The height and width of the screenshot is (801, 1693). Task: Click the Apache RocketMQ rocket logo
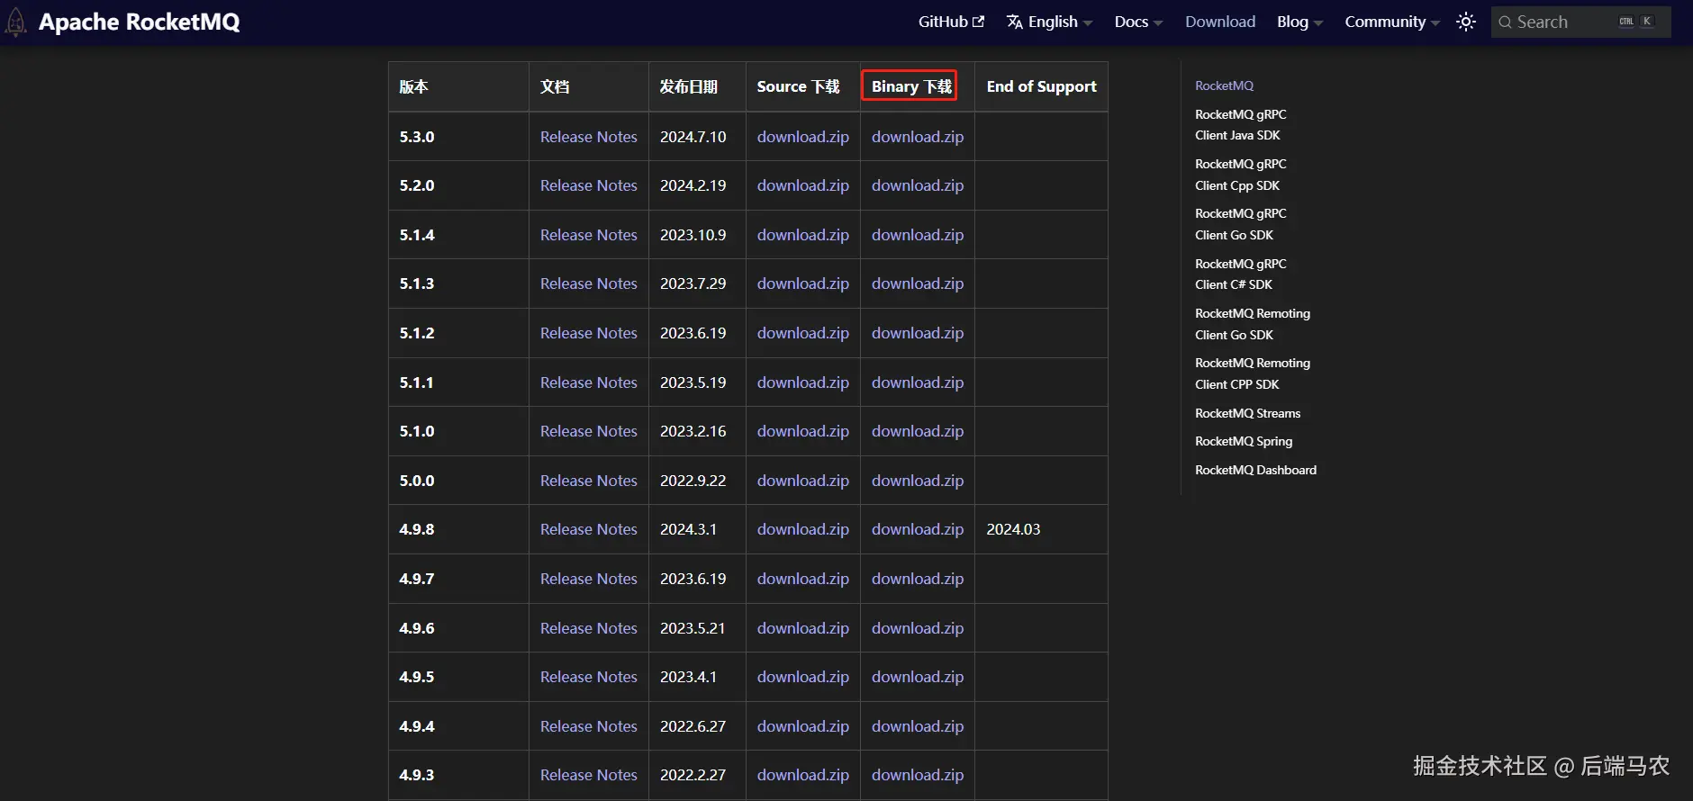tap(15, 22)
